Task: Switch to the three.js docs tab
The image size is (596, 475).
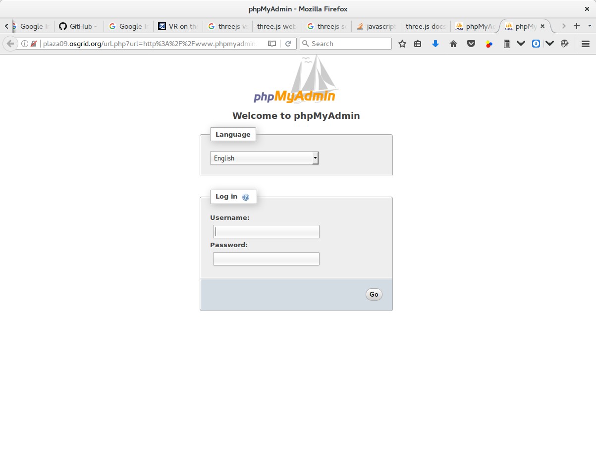Action: pyautogui.click(x=426, y=26)
